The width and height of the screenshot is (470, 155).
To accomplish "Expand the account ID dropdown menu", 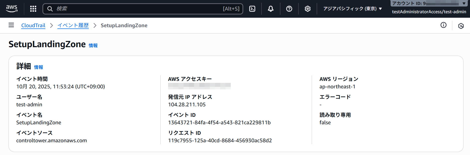I will click(x=464, y=3).
